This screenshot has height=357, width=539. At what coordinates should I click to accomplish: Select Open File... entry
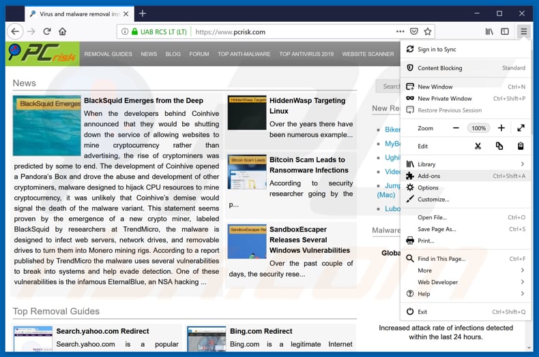point(466,217)
